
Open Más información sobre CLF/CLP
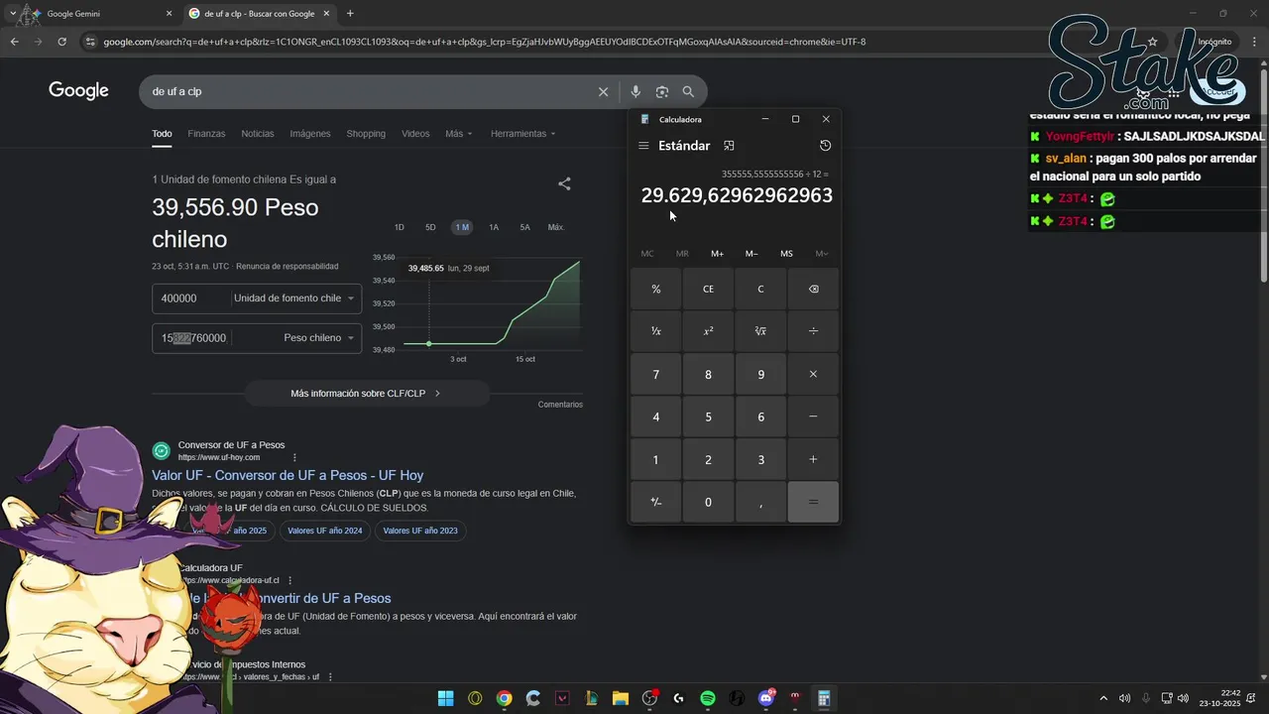(x=367, y=394)
